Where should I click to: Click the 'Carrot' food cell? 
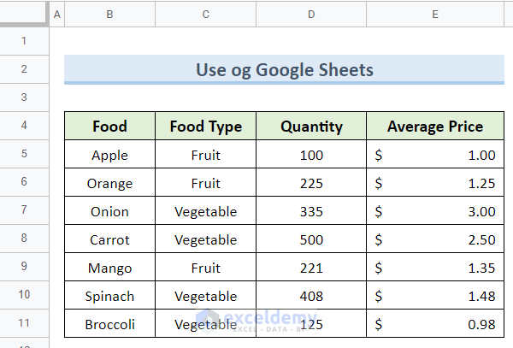109,239
